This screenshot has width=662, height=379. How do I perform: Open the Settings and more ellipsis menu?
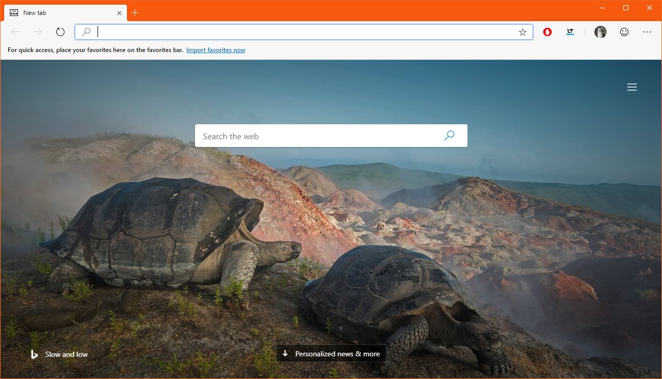pos(647,32)
